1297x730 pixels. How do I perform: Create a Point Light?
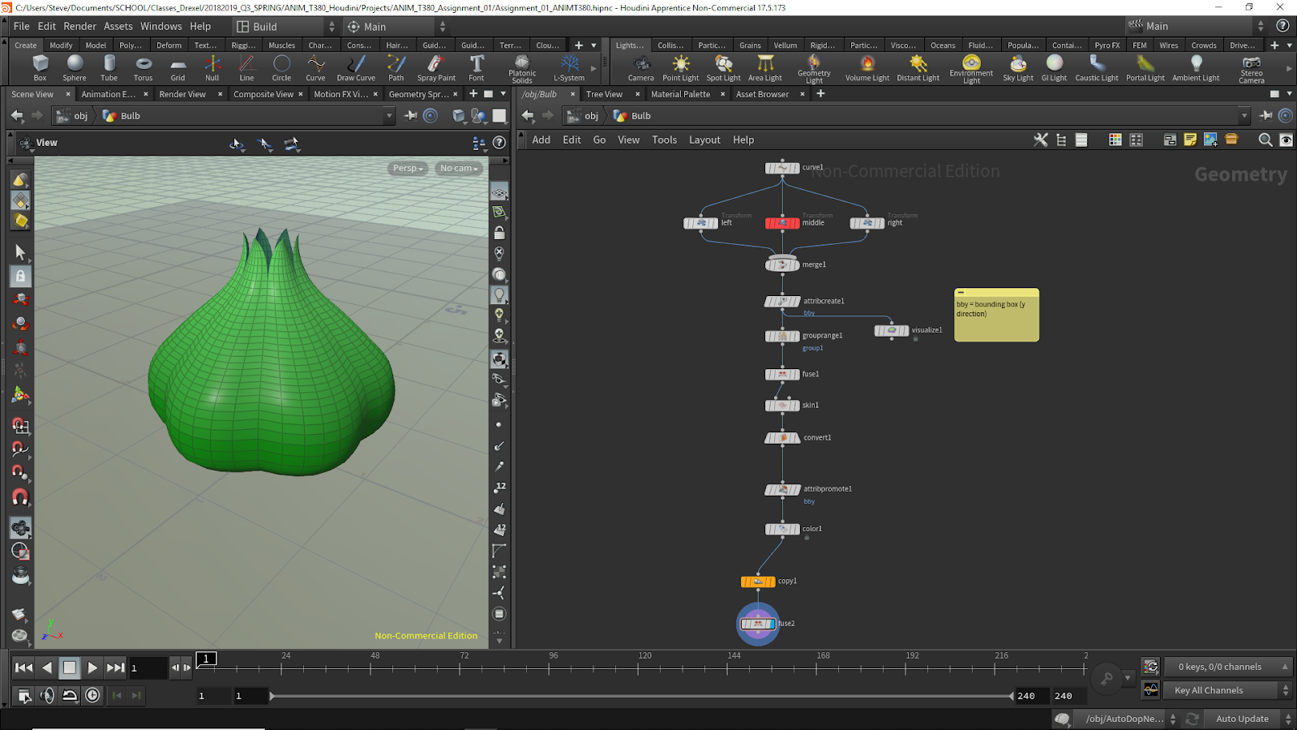pyautogui.click(x=681, y=67)
